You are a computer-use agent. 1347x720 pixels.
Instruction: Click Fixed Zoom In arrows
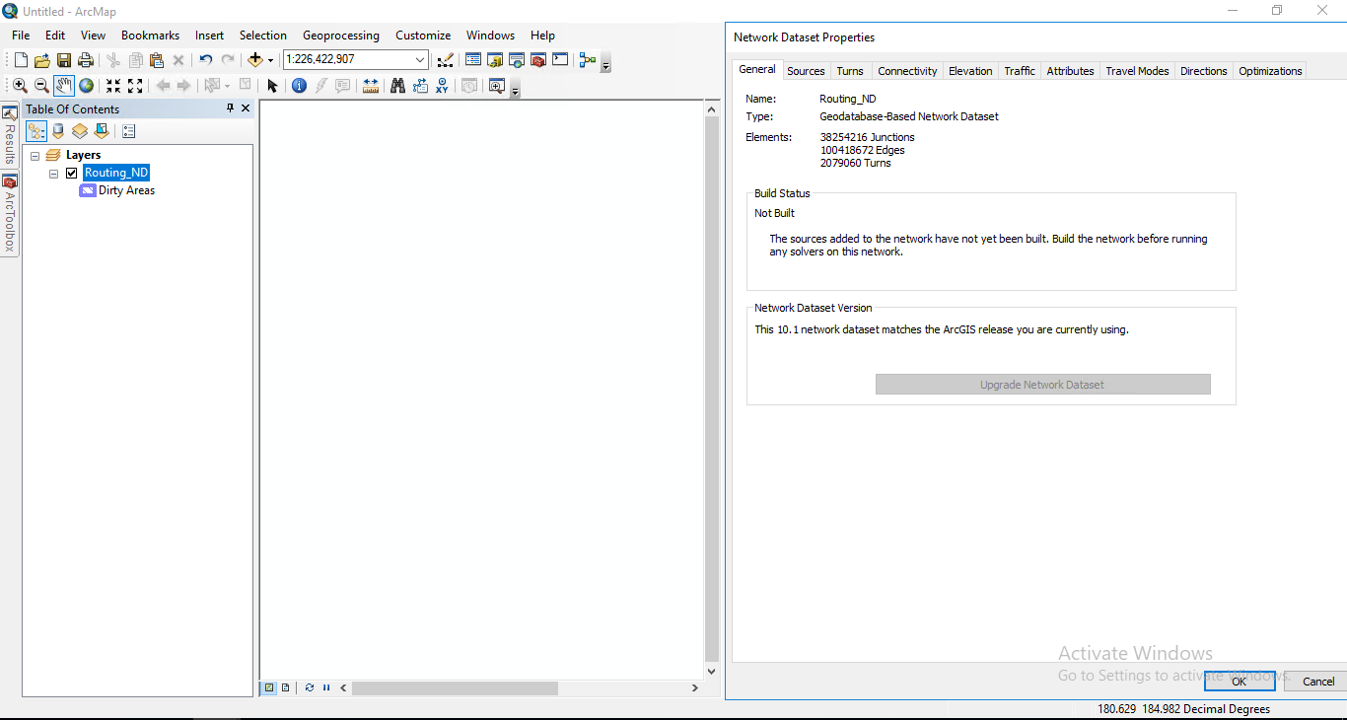113,86
